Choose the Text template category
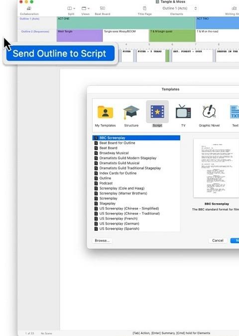This screenshot has width=239, height=336. coord(235,116)
